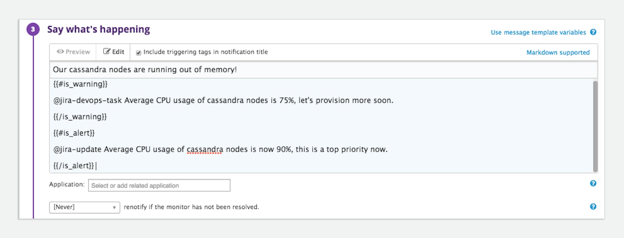Click the help icon beside the Application field
Screen dimensions: 624x238
594,184
